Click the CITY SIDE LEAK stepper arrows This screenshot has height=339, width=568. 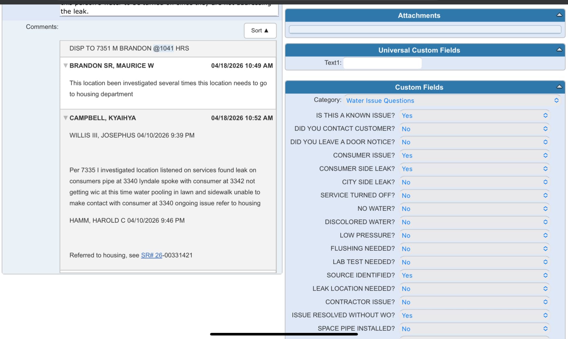545,182
